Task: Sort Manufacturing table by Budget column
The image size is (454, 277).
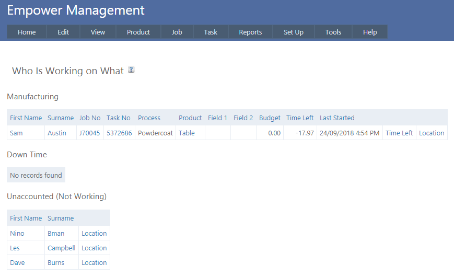Action: pyautogui.click(x=270, y=118)
